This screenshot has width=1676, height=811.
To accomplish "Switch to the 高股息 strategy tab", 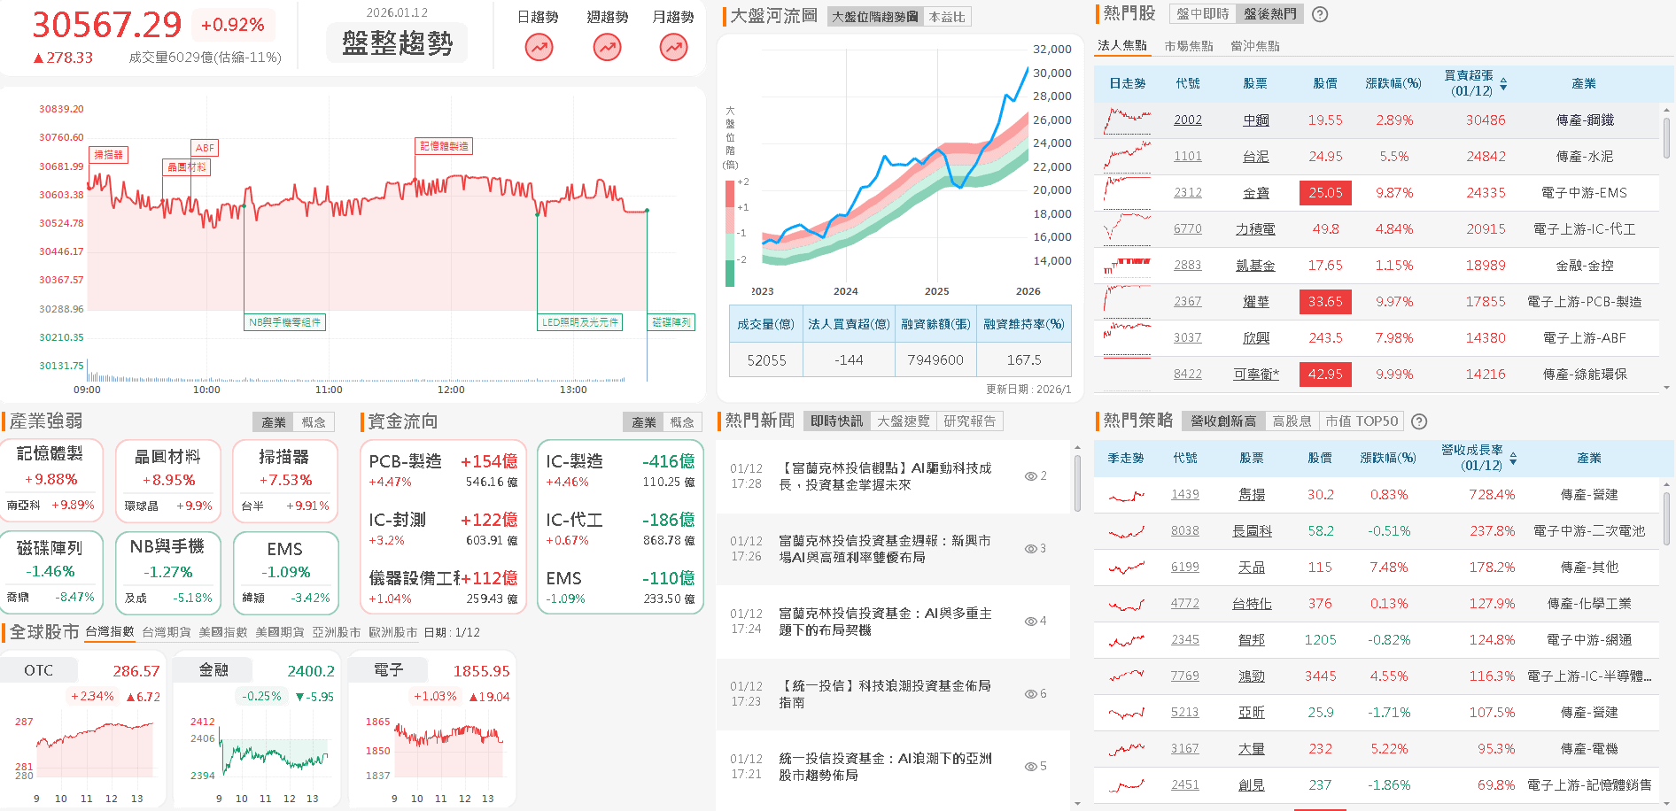I will [x=1292, y=421].
